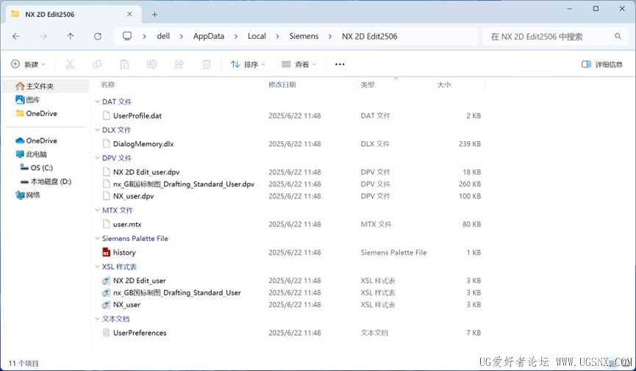Collapse the Siemens Palette File group
This screenshot has height=371, width=636.
pyautogui.click(x=97, y=239)
